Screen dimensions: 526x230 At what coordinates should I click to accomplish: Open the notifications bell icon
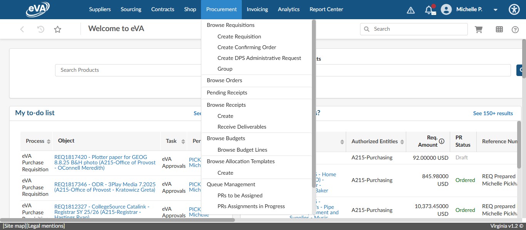tap(430, 10)
